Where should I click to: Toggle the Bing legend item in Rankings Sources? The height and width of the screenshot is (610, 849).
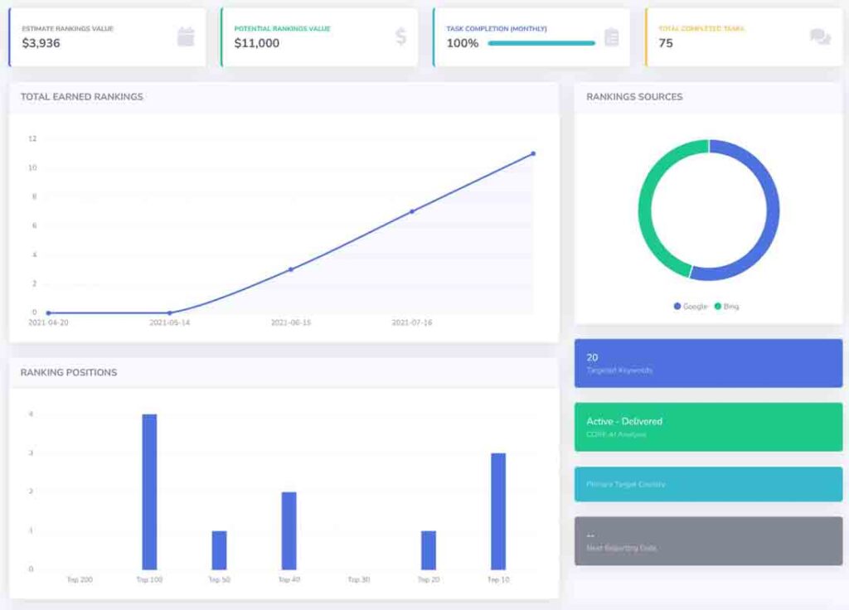click(x=725, y=307)
